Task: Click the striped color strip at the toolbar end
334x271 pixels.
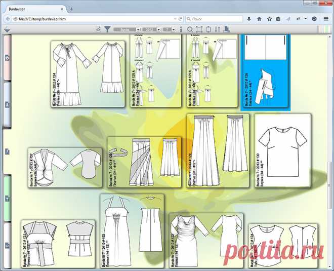Action: pyautogui.click(x=325, y=29)
